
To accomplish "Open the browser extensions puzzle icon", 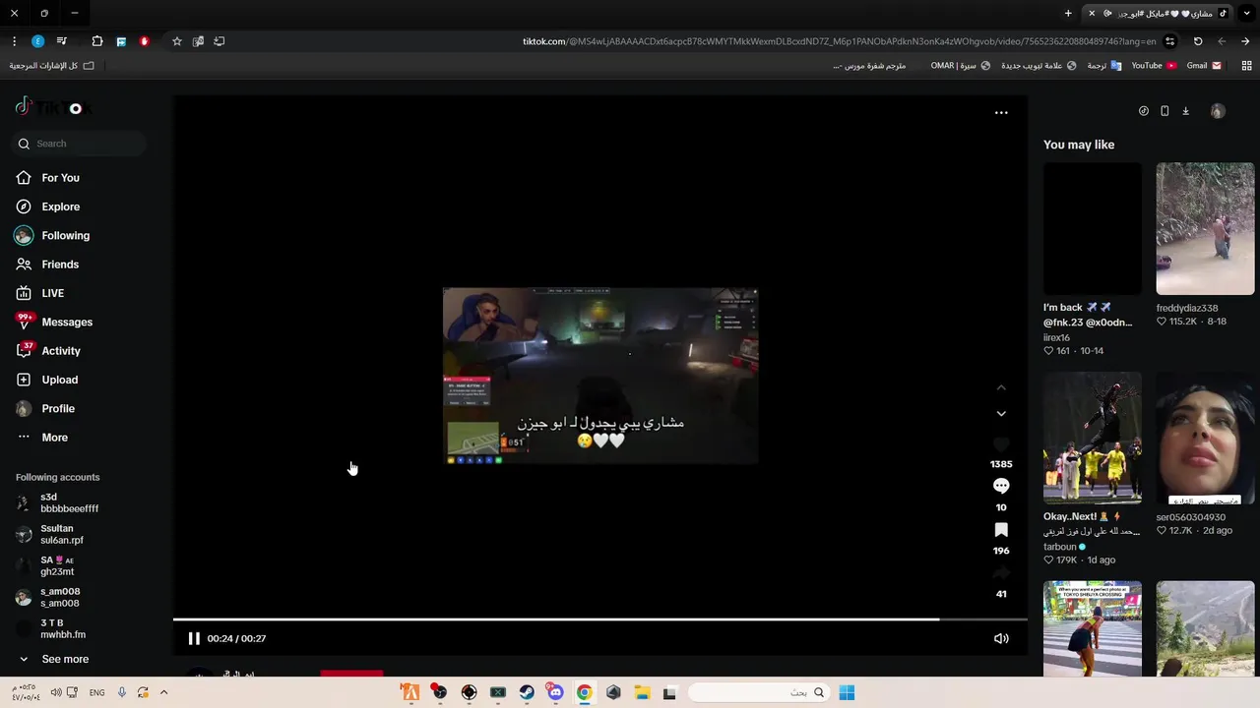I will [96, 41].
